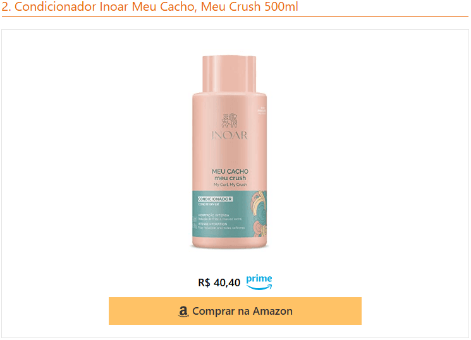This screenshot has width=471, height=340.
Task: Click the curl swirl illustration on bottle
Action: tap(259, 214)
